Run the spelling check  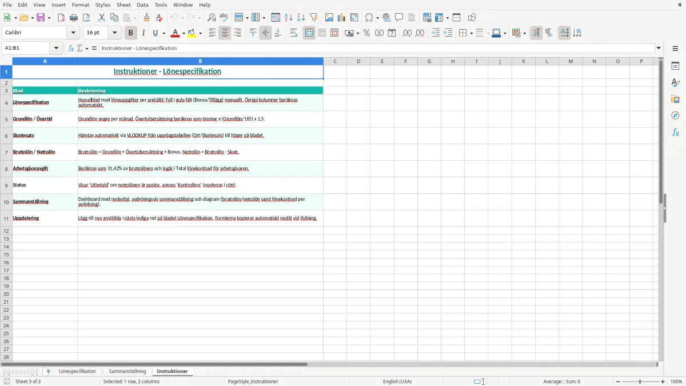coord(224,18)
